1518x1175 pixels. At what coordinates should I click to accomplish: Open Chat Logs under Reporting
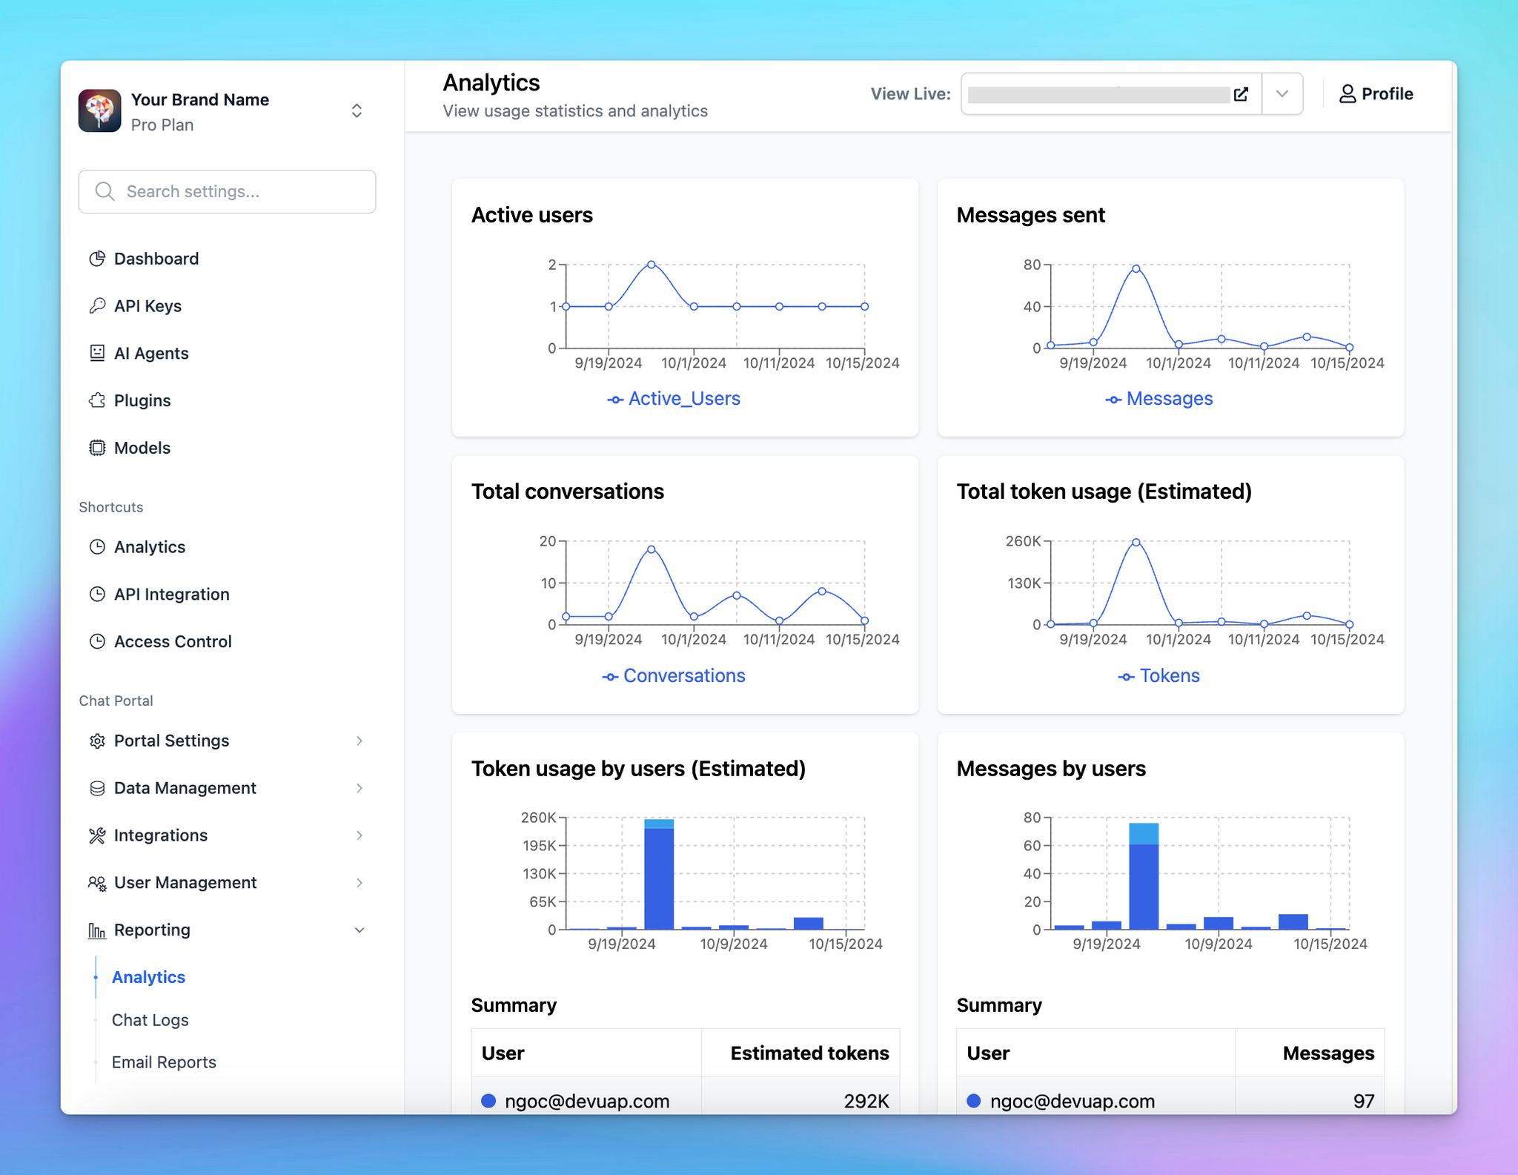click(150, 1021)
